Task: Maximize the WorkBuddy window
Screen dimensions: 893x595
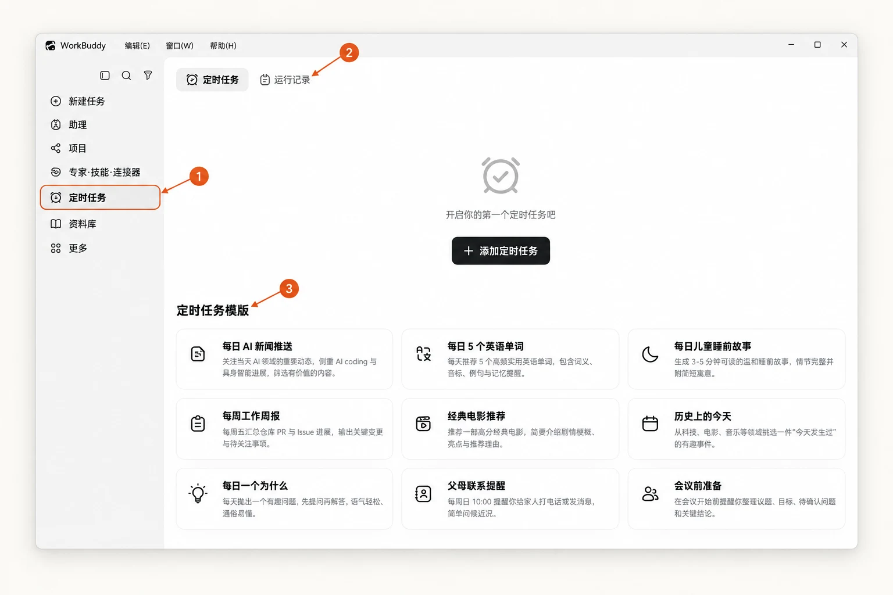Action: pos(817,45)
